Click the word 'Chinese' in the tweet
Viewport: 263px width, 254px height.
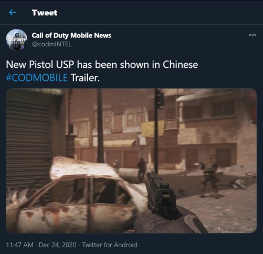[180, 65]
